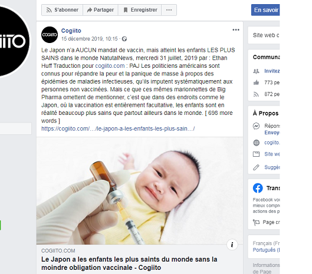The width and height of the screenshot is (312, 274).
Task: Click the baby vaccine article thumbnail
Action: pyautogui.click(x=140, y=191)
